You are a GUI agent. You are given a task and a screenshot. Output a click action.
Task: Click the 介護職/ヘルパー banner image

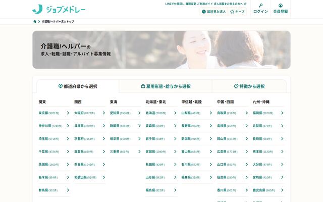(161, 49)
